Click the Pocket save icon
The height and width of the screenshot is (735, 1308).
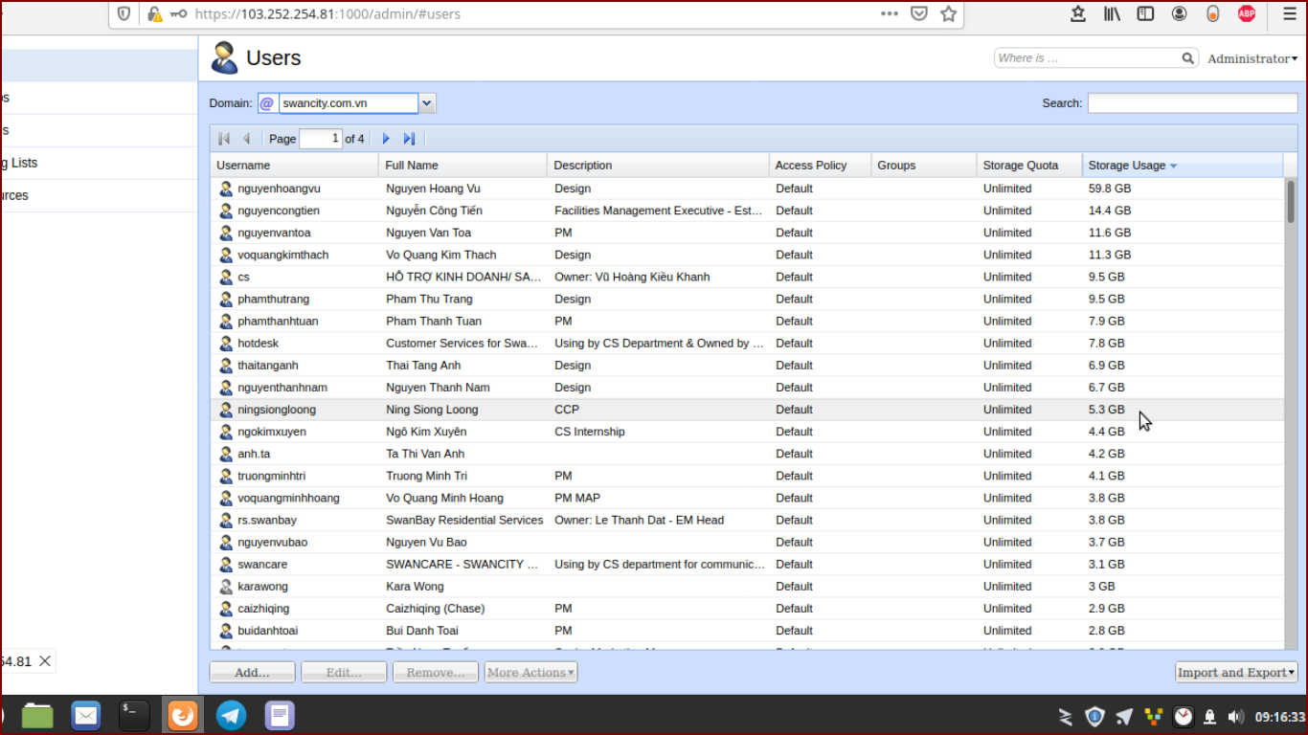[918, 13]
